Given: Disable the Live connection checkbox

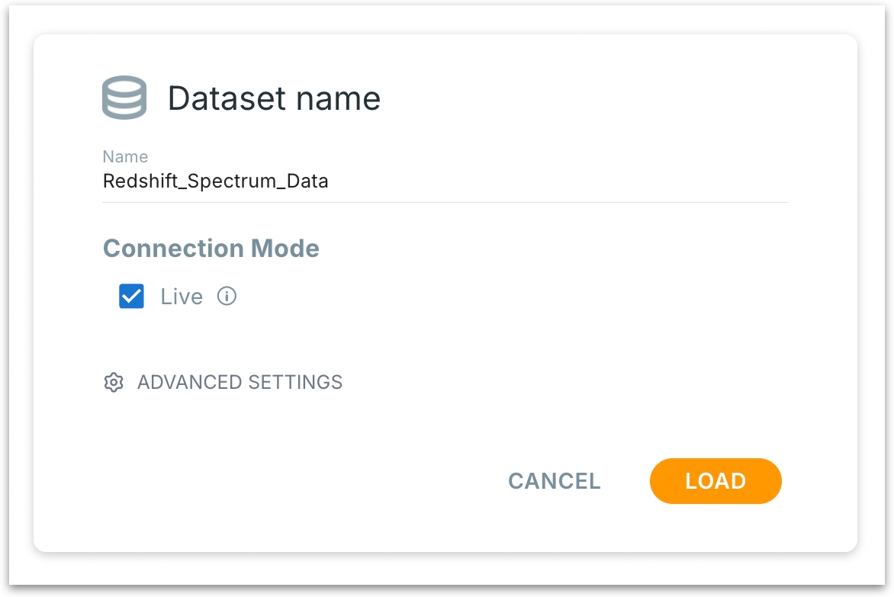Looking at the screenshot, I should coord(131,297).
